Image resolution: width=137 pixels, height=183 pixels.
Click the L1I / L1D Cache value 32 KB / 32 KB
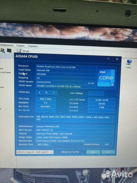point(101,100)
